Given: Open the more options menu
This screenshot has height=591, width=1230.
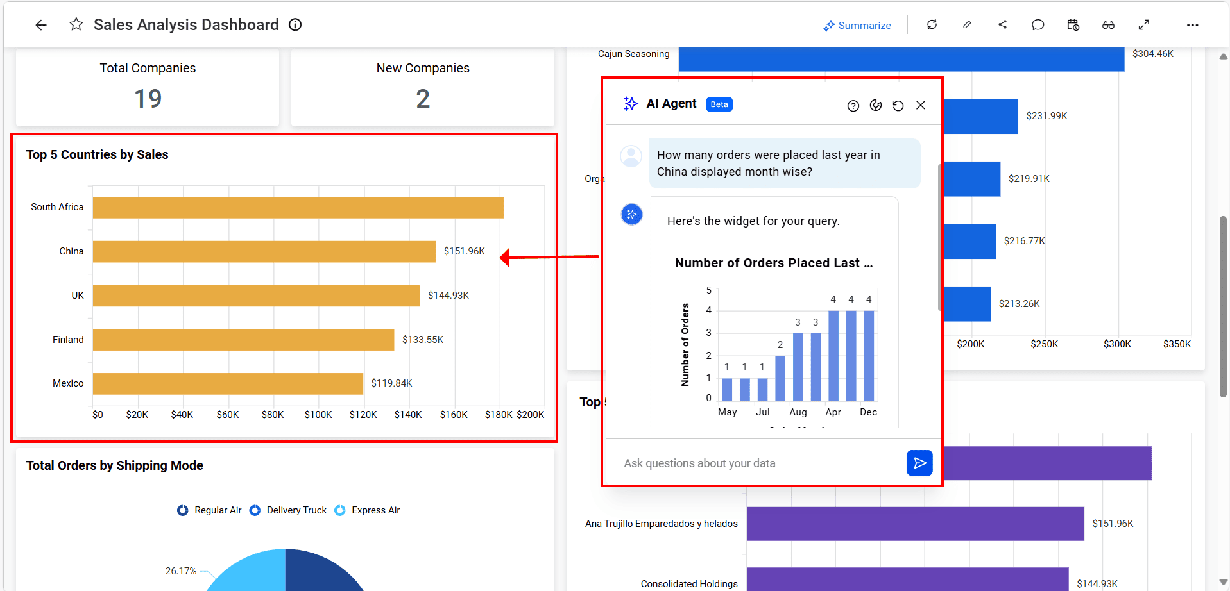Looking at the screenshot, I should [x=1192, y=24].
